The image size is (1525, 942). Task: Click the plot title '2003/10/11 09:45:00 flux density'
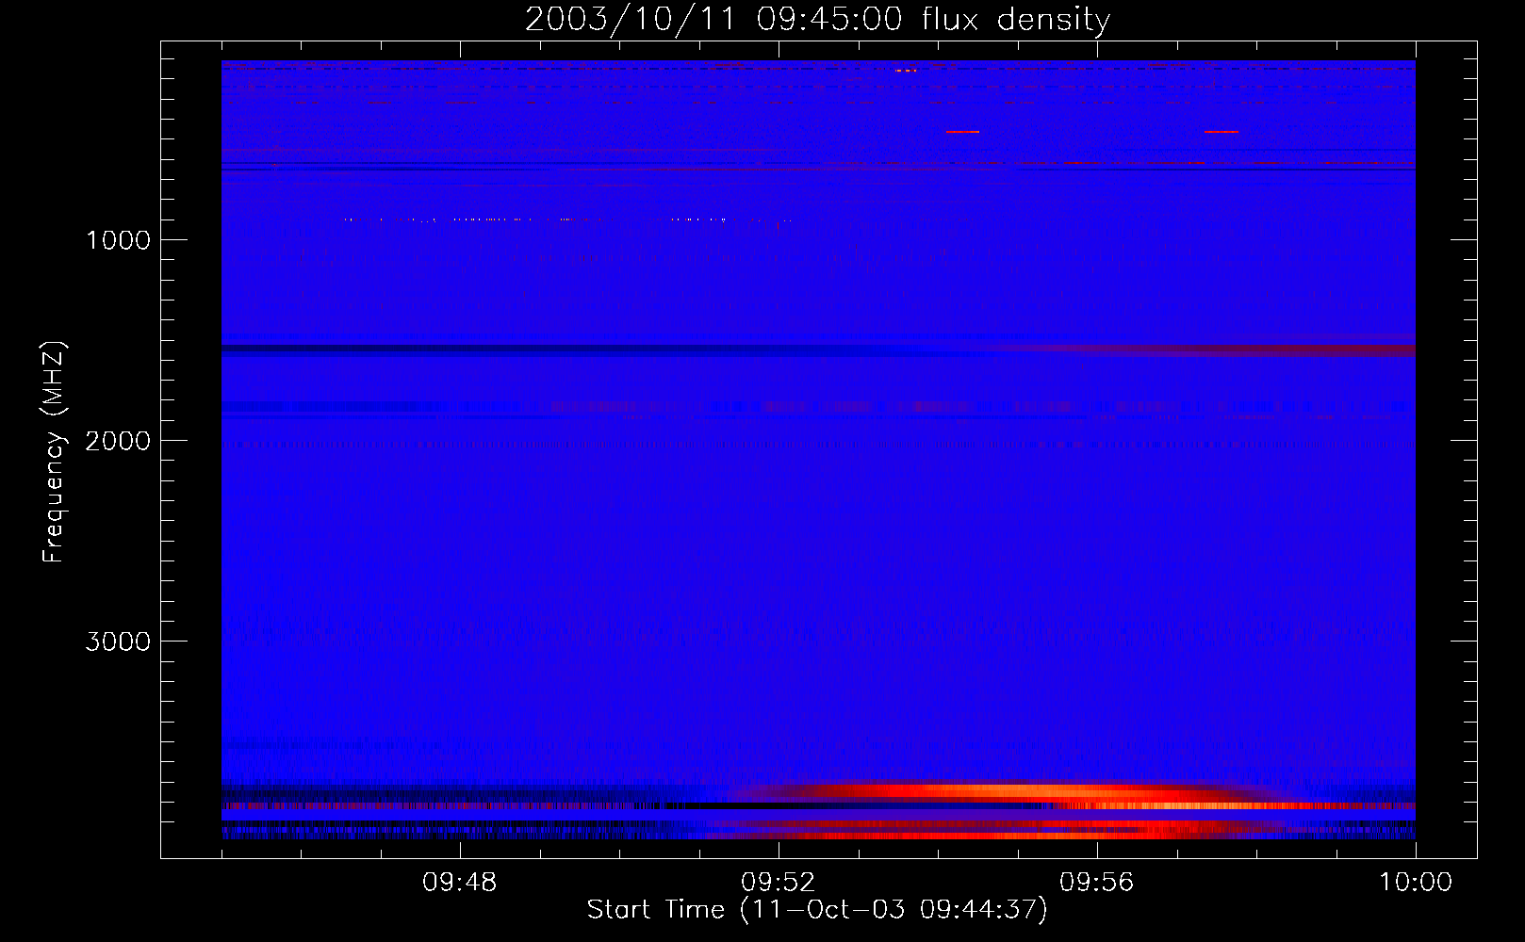click(x=817, y=20)
